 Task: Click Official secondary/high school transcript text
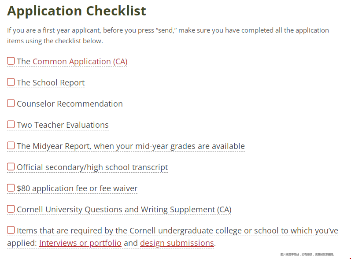(92, 167)
